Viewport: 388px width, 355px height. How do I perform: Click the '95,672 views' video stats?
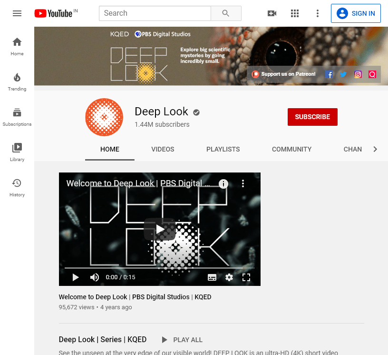77,307
